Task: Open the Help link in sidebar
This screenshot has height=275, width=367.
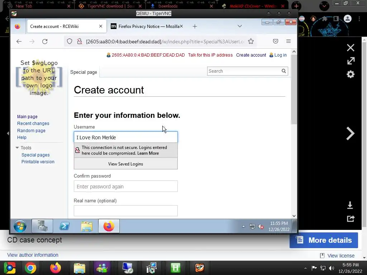Action: [22, 137]
